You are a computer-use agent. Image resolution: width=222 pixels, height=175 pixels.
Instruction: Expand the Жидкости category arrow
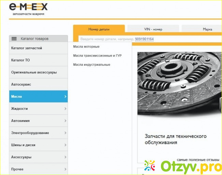[x=65, y=109]
